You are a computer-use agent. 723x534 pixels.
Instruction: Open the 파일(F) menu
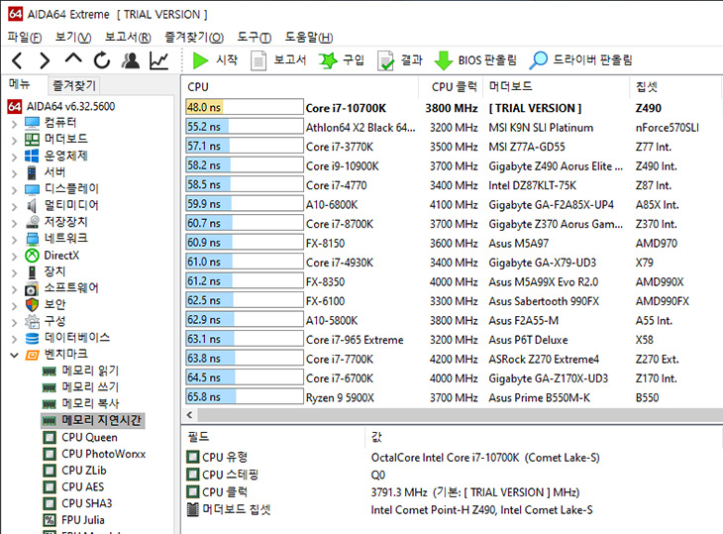point(25,37)
